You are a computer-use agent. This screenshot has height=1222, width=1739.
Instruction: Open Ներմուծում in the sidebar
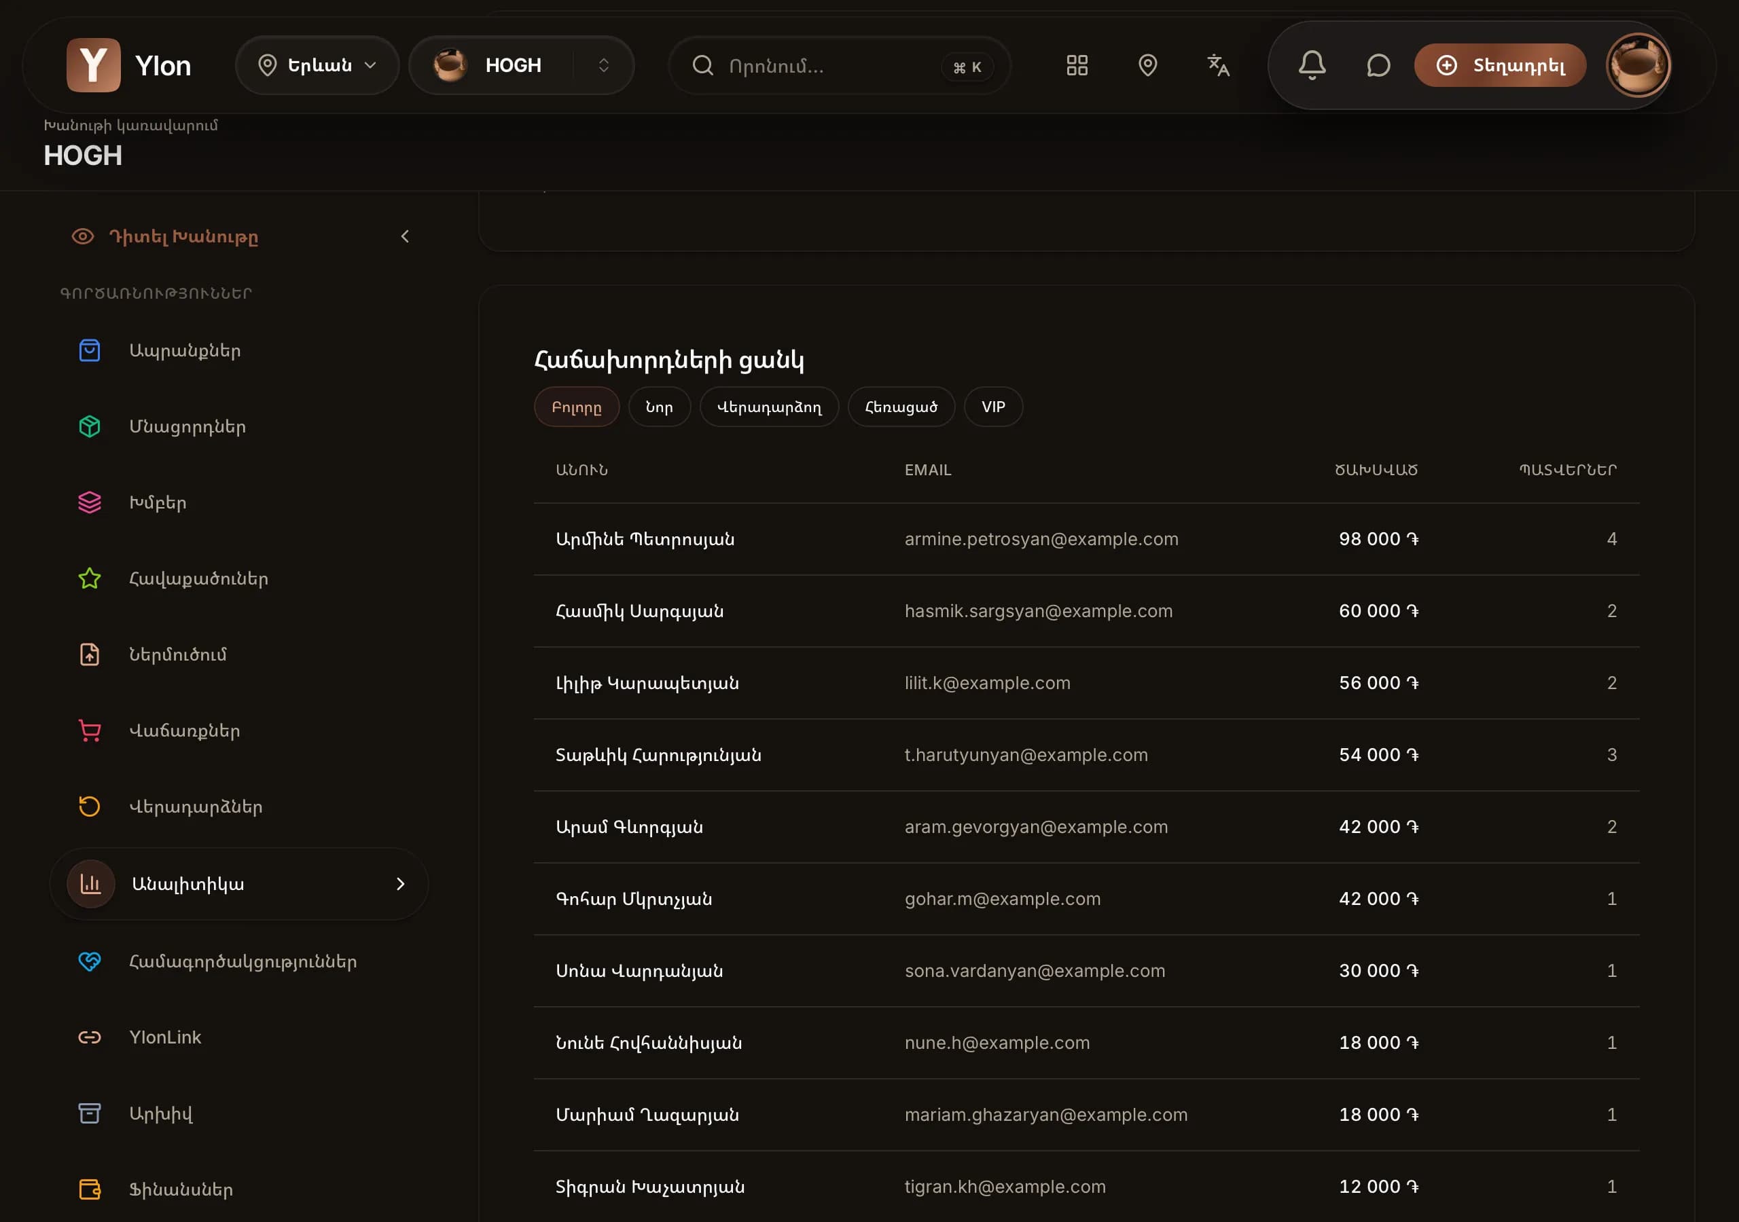click(x=238, y=654)
